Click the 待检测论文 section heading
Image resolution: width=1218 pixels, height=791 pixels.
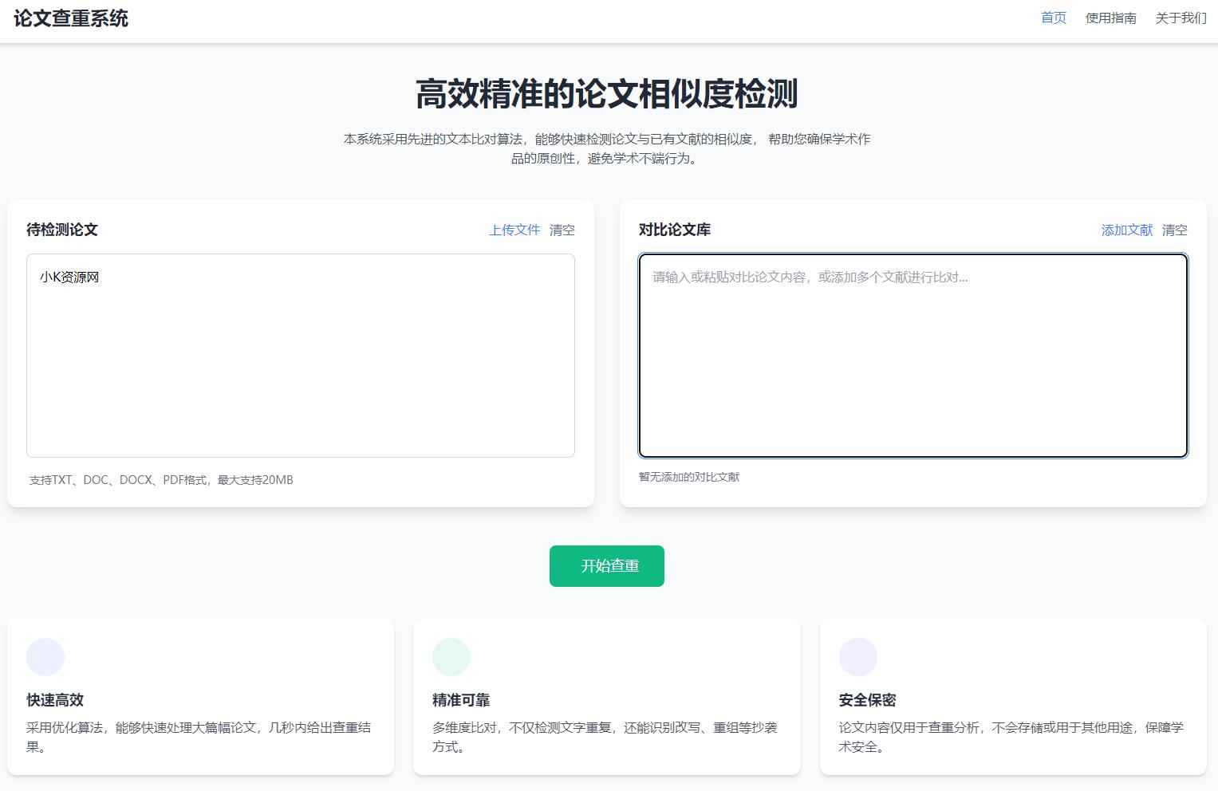point(61,230)
